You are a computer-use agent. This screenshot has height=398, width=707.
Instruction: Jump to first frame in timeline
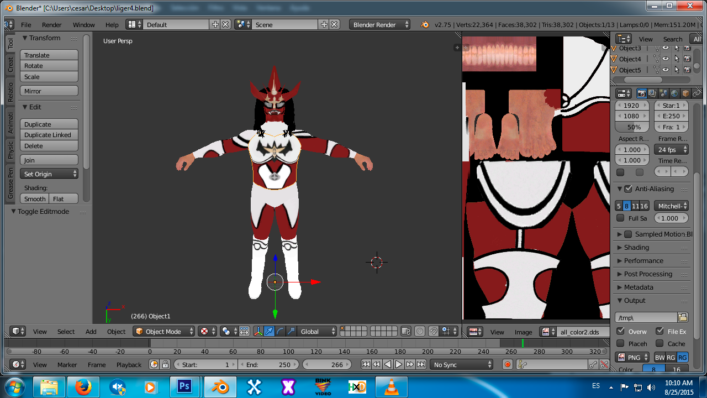click(x=366, y=364)
